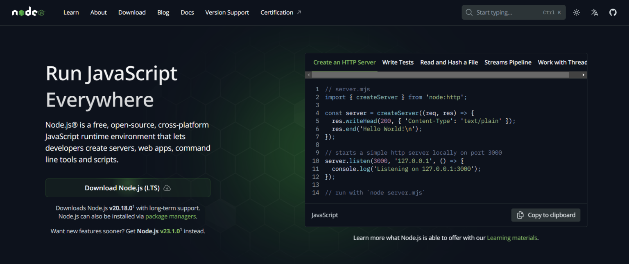Click the cloud download icon on the LTS button
This screenshot has height=264, width=629.
click(167, 188)
